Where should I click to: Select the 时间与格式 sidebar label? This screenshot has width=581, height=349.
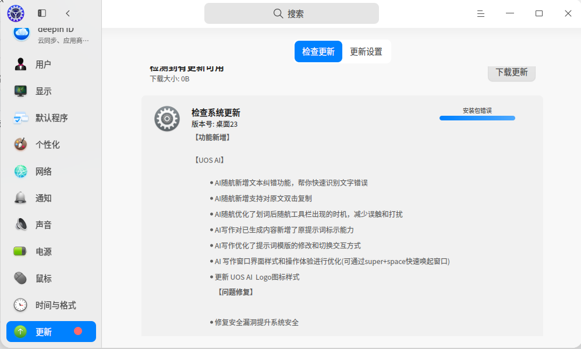pyautogui.click(x=55, y=305)
